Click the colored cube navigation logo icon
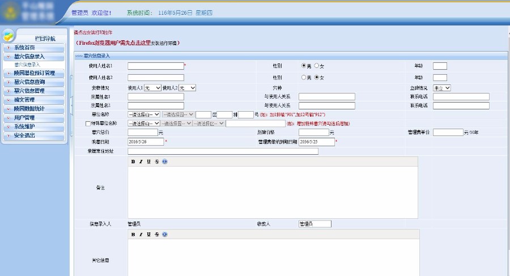 click(8, 35)
